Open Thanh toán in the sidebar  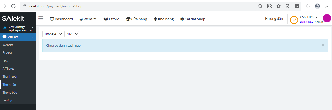(x=10, y=77)
